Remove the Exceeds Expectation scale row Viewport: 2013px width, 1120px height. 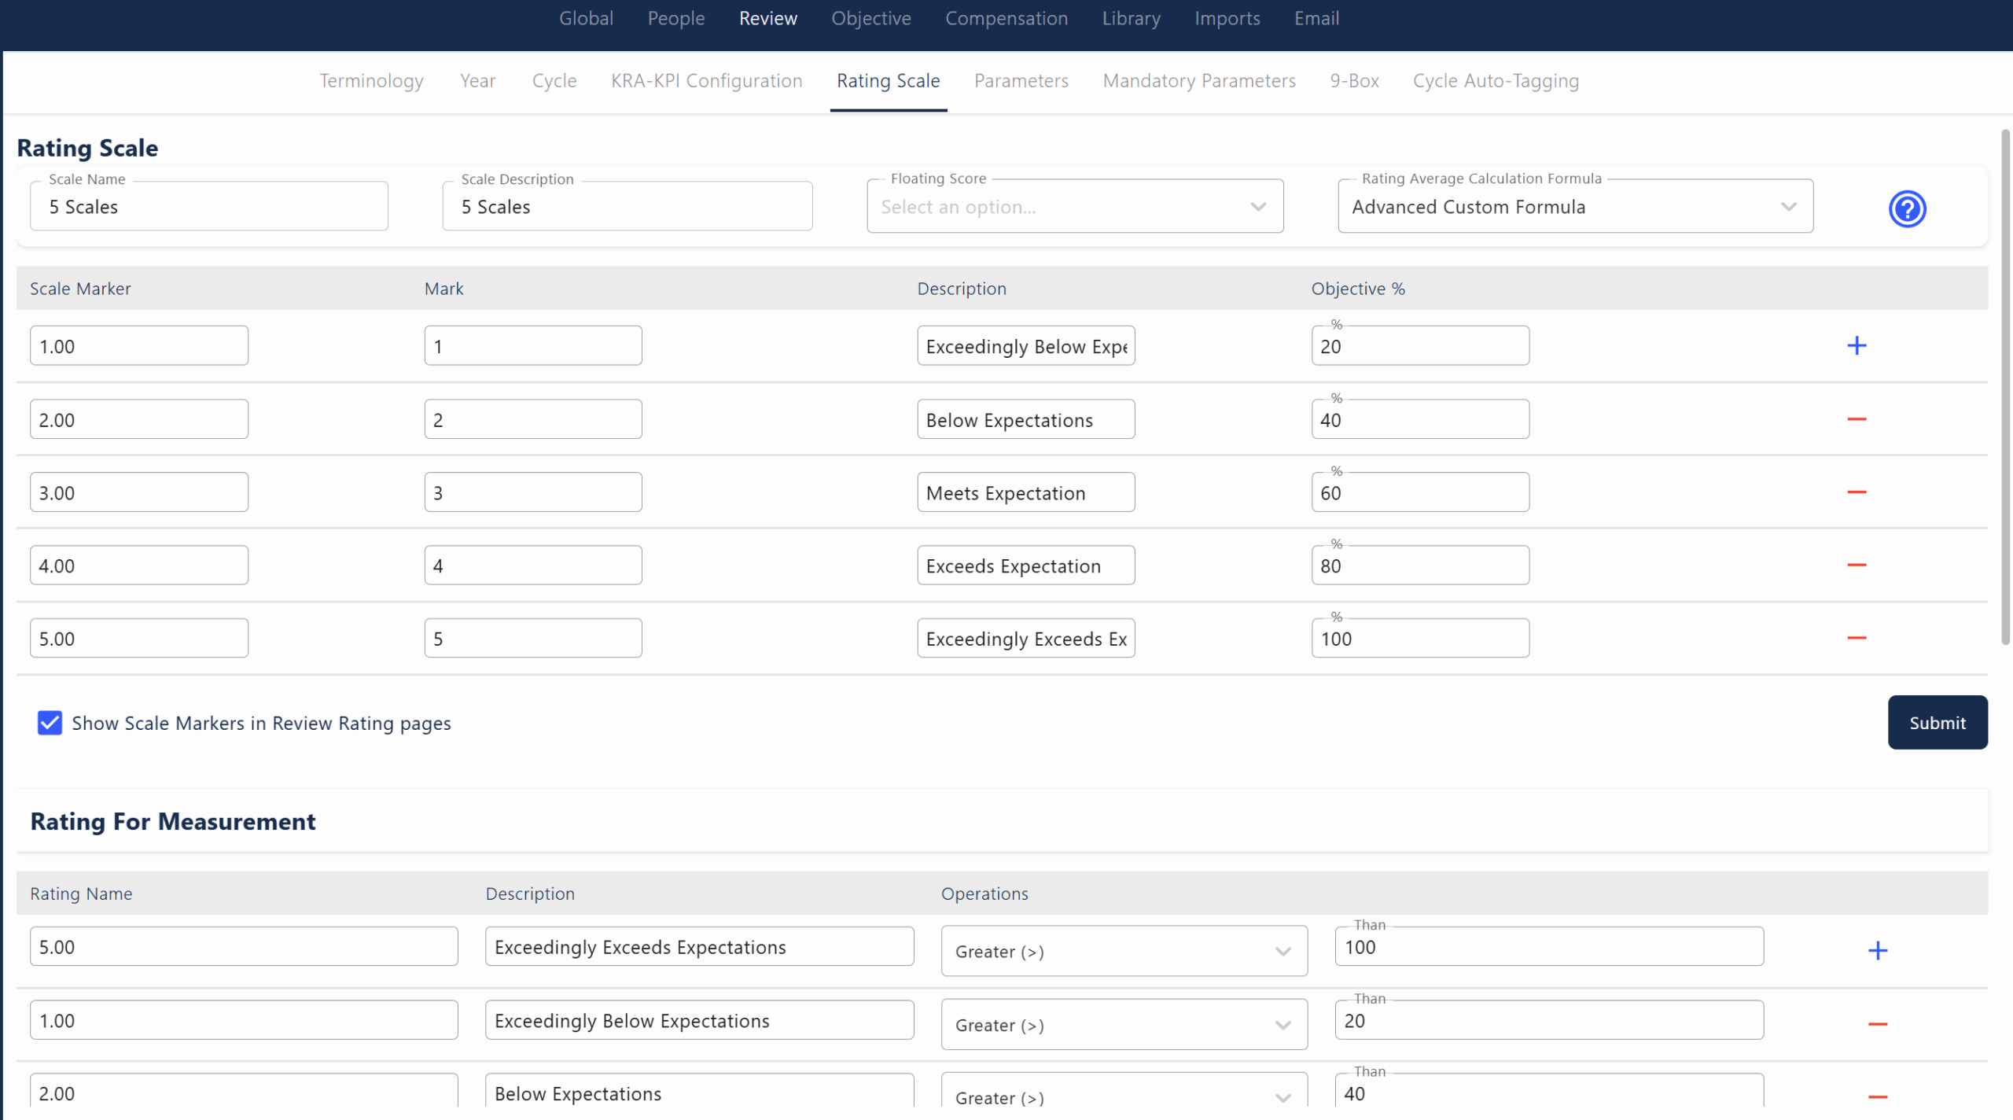point(1857,566)
